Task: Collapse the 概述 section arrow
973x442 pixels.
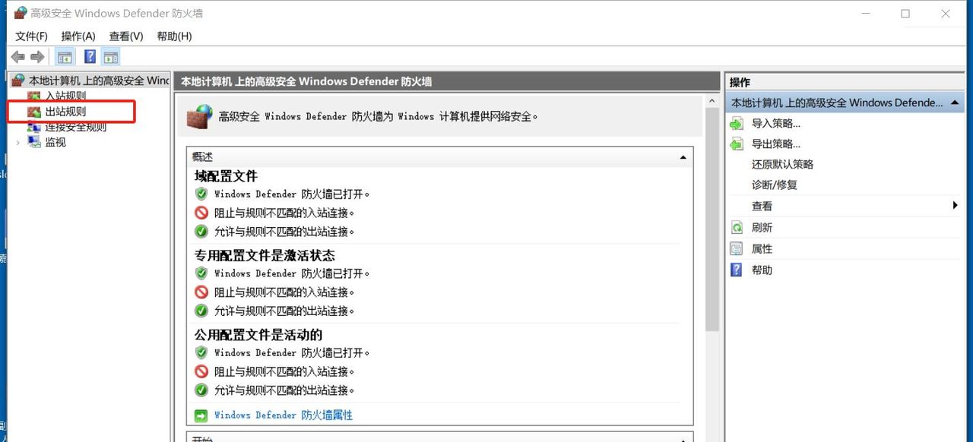Action: [x=683, y=157]
